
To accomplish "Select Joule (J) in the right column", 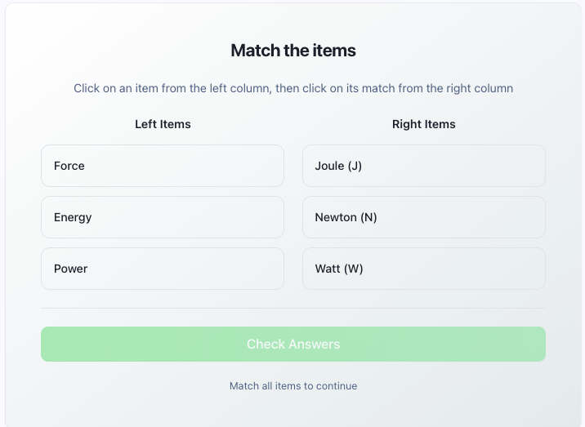I will [x=423, y=166].
